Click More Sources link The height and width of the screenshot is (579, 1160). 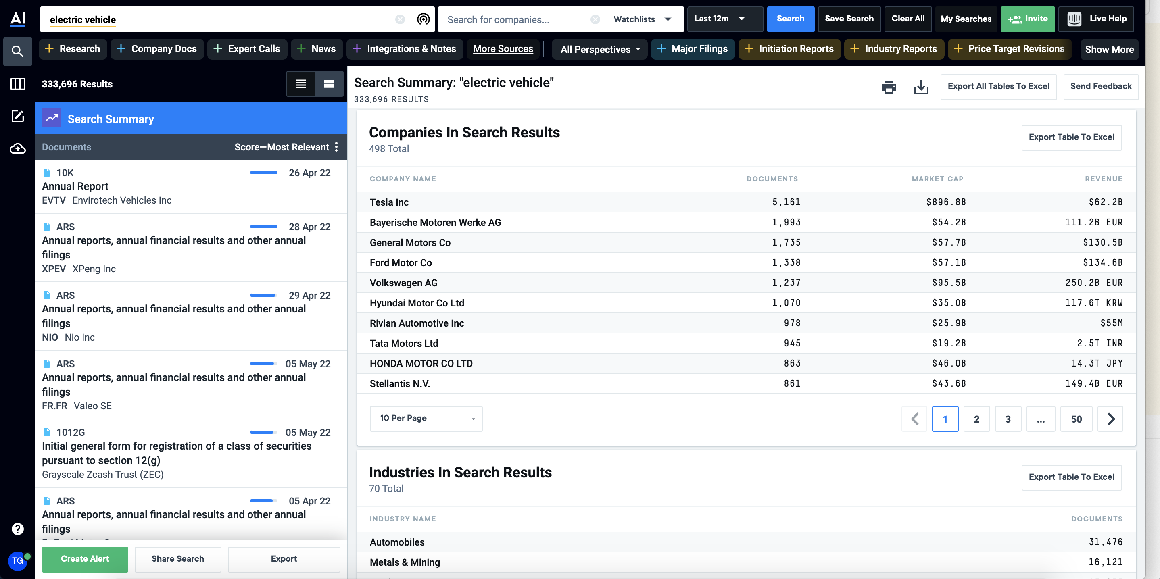coord(503,49)
